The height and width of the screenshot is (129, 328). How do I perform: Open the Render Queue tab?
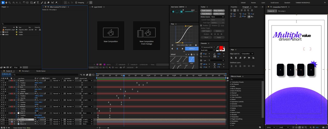coord(41,71)
